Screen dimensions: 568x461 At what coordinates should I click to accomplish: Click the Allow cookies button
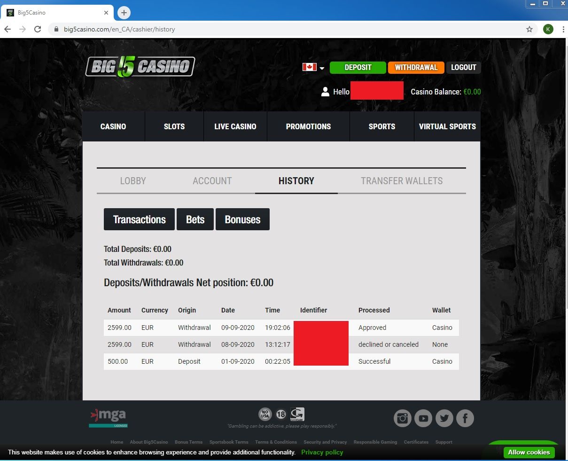click(529, 452)
